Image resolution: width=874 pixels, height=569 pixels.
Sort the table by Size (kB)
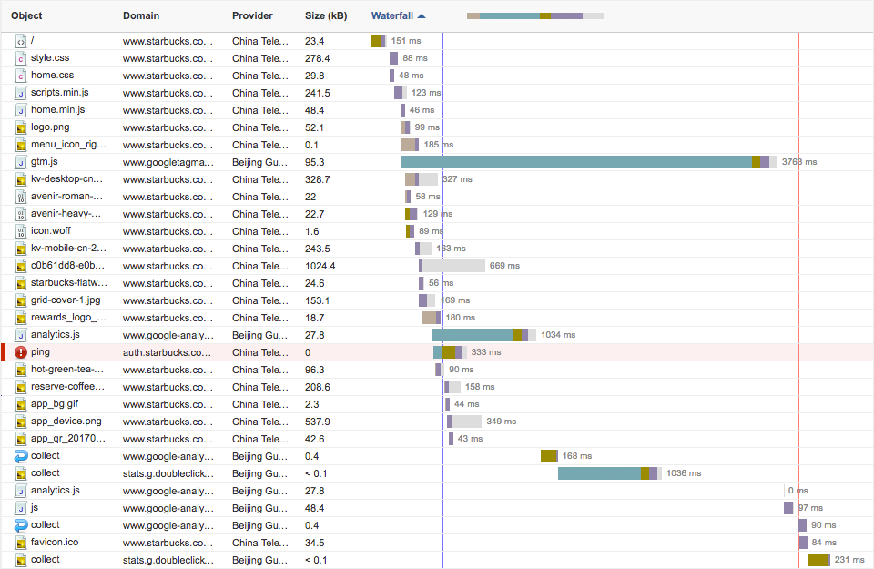click(325, 15)
